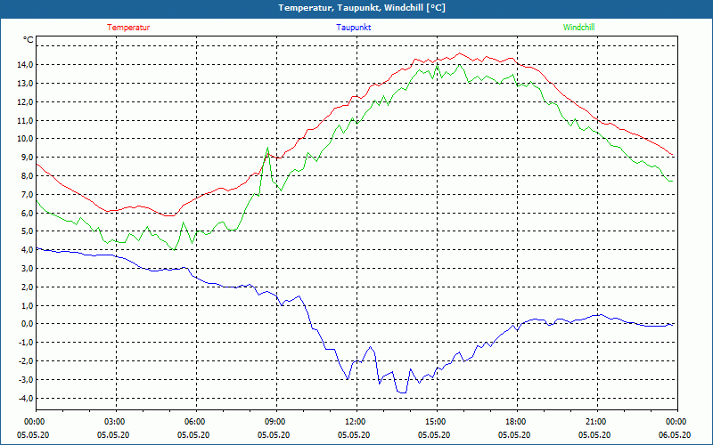Click the 11,0 y-axis value
Image resolution: width=713 pixels, height=445 pixels.
click(x=26, y=120)
